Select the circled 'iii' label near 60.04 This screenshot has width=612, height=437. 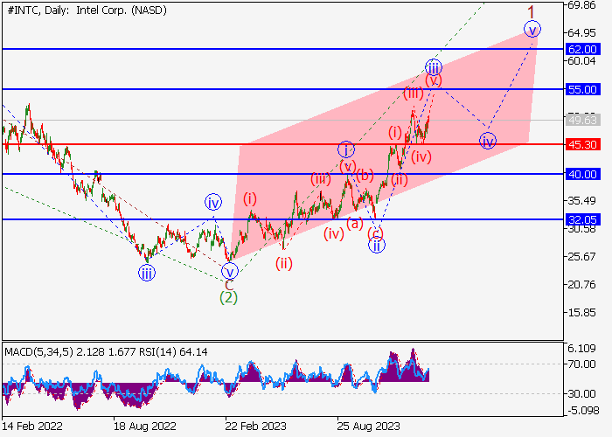click(x=434, y=68)
